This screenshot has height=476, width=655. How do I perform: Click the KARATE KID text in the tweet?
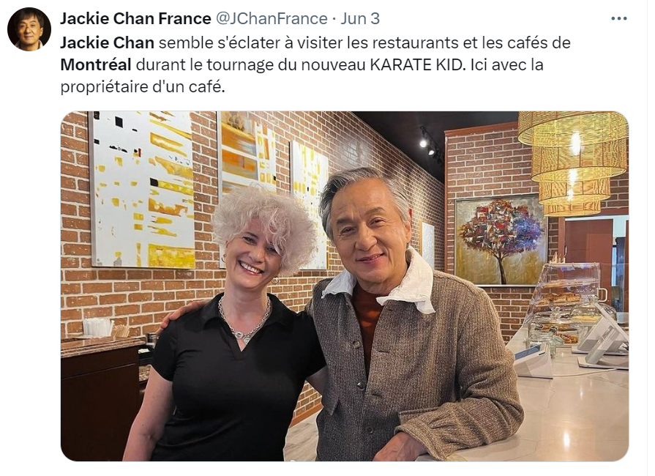coord(417,64)
